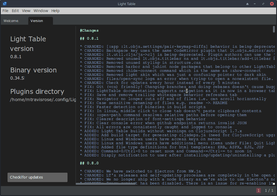This screenshot has height=196, width=277.
Task: Select the Version tab
Action: pos(40,21)
